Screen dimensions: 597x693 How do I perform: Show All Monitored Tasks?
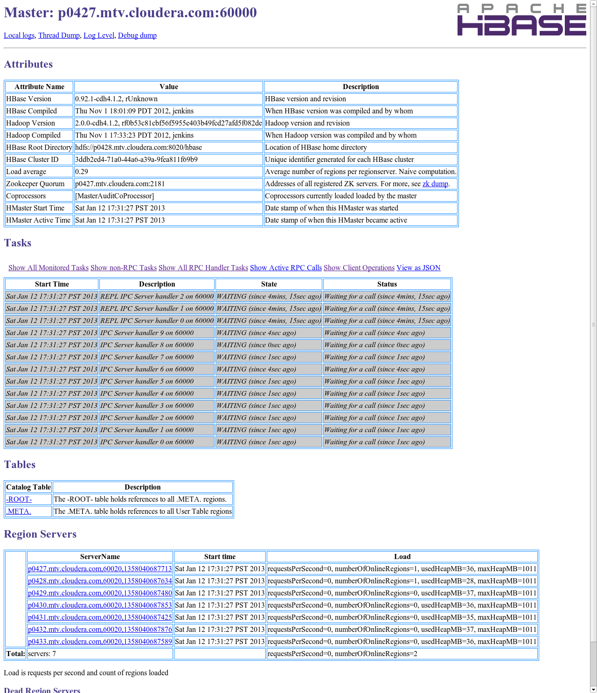48,267
